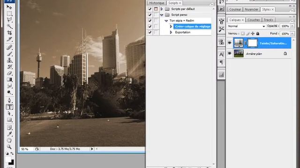300x168 pixels.
Task: Toggle checkbox for Ton sépia + Redim
Action: coord(150,21)
